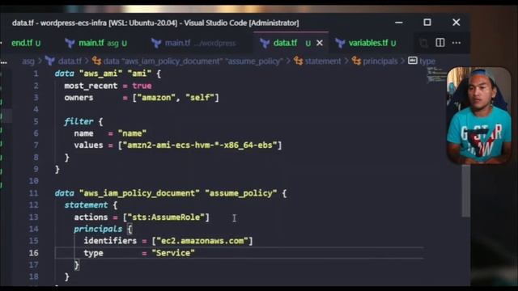This screenshot has width=518, height=291.
Task: Click the "aws_ami" resource type text
Action: tap(100, 74)
